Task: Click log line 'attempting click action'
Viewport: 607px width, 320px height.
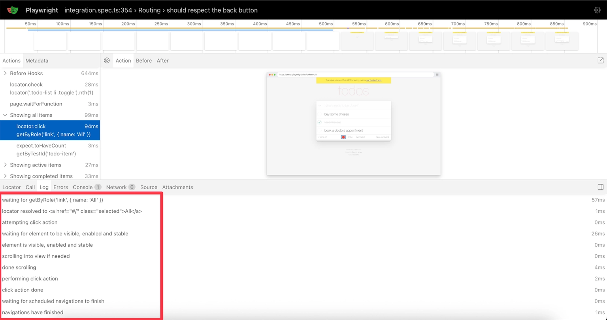Action: point(30,222)
